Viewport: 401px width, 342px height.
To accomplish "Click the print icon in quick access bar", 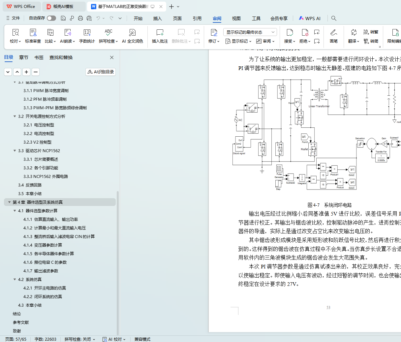I will tap(80, 18).
